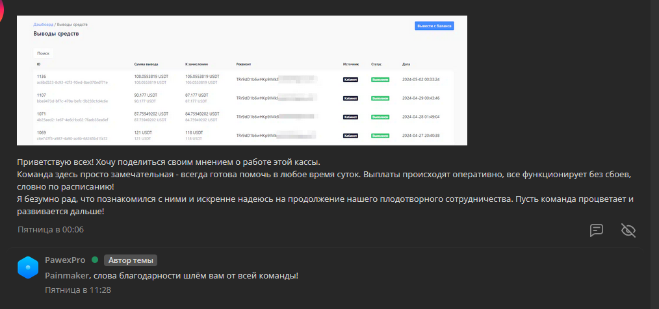Click the green online status dot
Image resolution: width=659 pixels, height=309 pixels.
point(95,260)
